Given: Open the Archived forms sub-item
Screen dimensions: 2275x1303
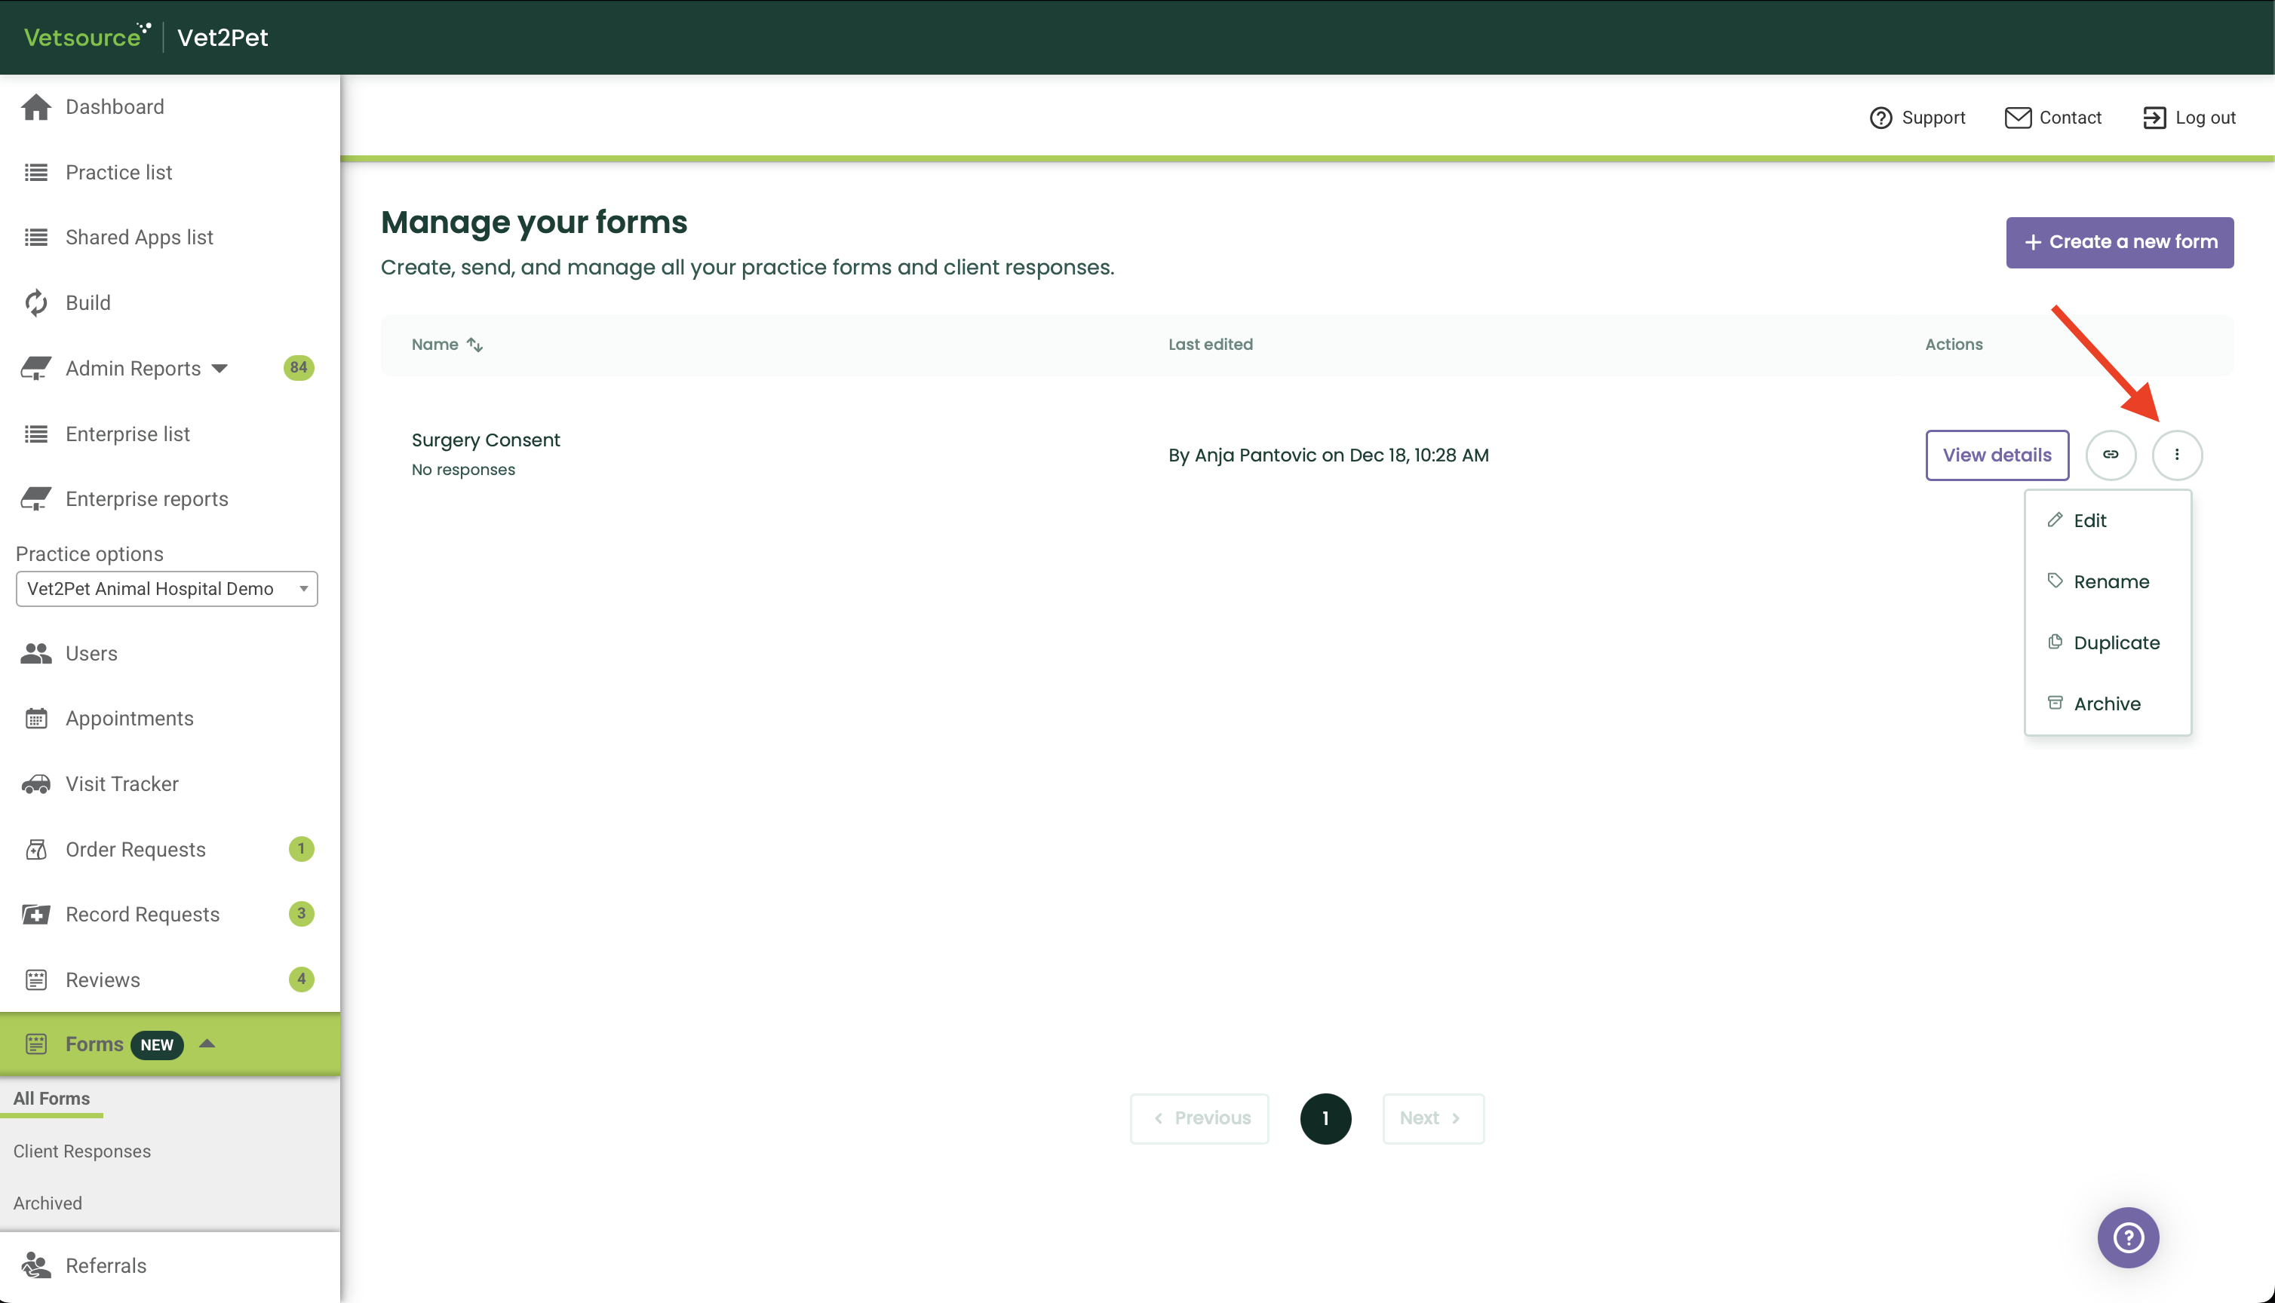Looking at the screenshot, I should (x=48, y=1203).
